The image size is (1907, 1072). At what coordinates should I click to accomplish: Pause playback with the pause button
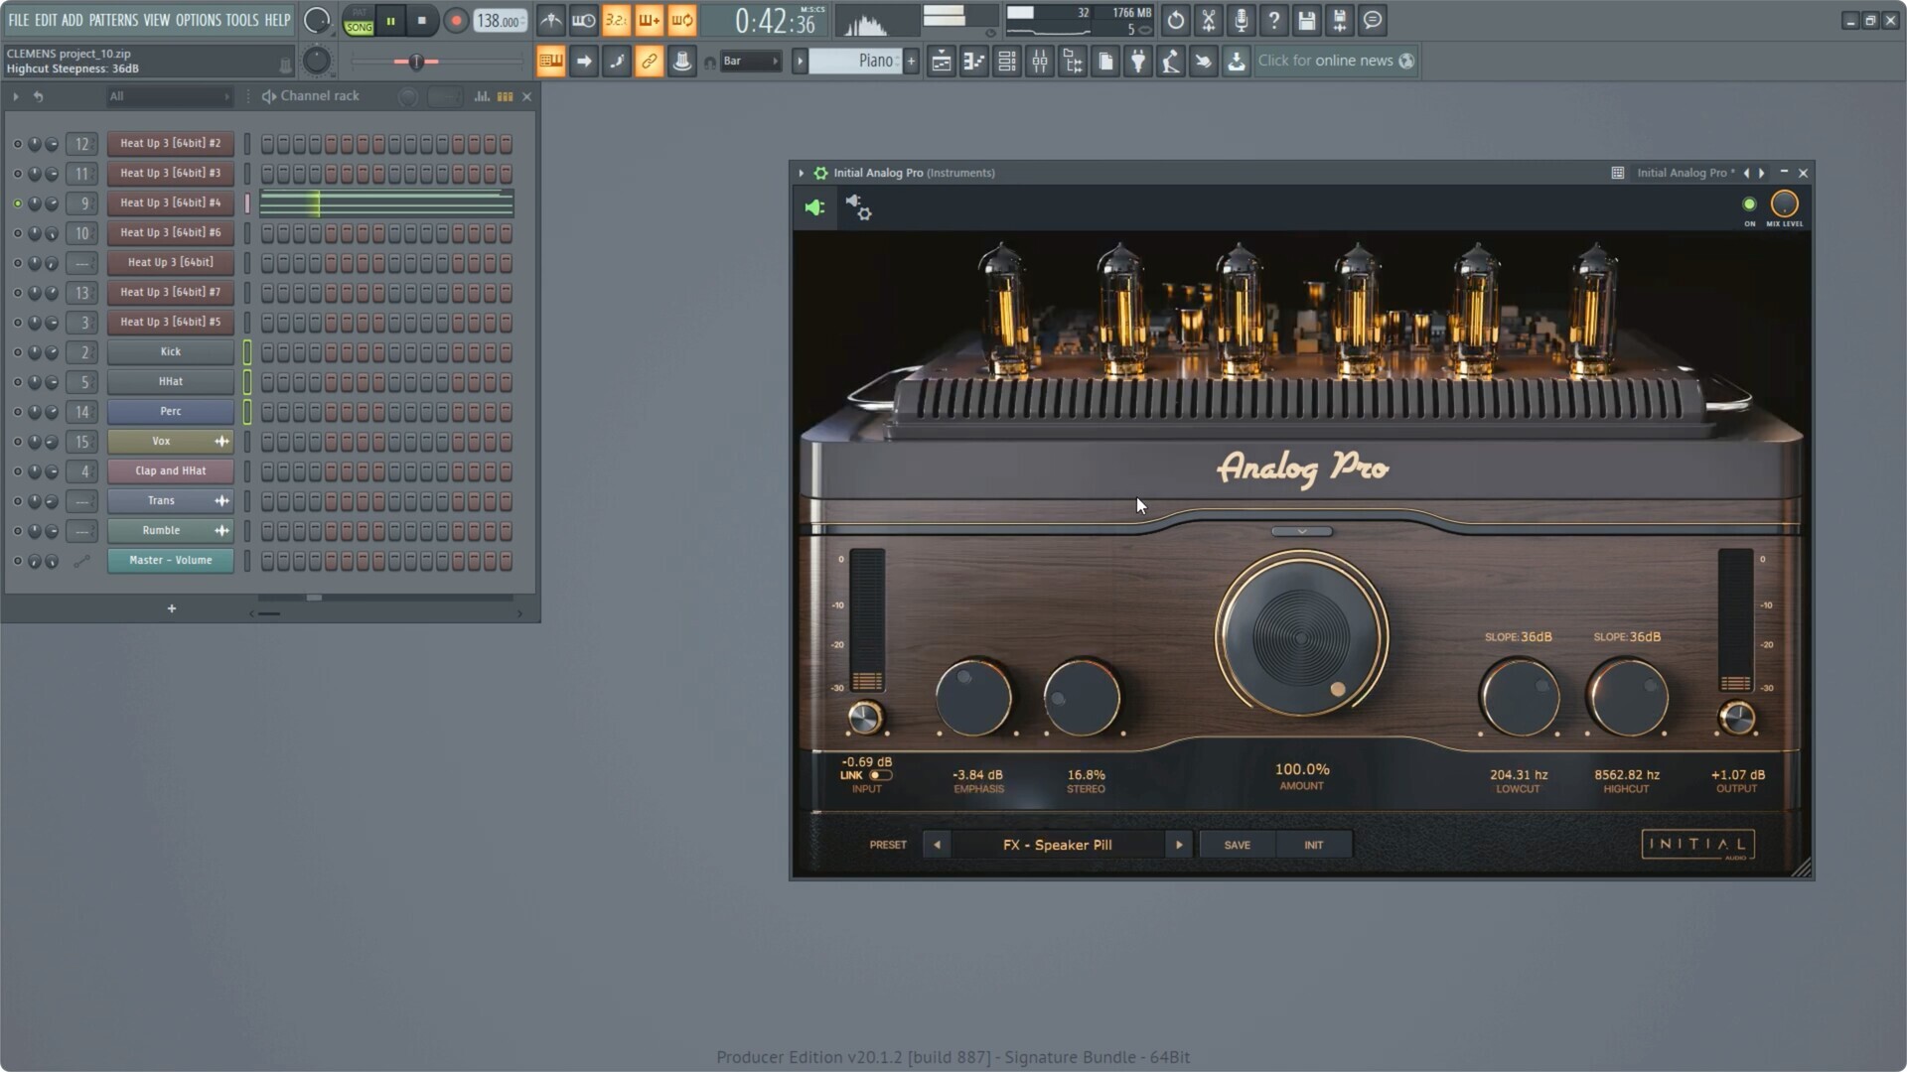click(x=391, y=20)
